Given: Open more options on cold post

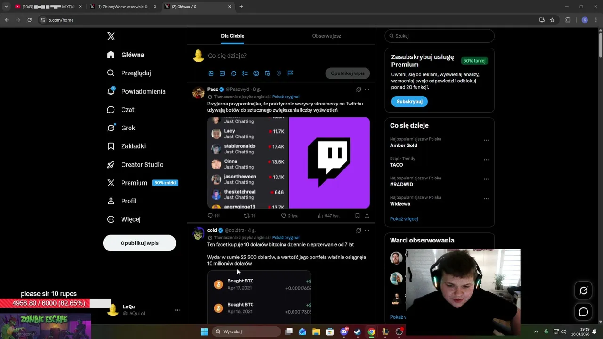Looking at the screenshot, I should pyautogui.click(x=367, y=231).
